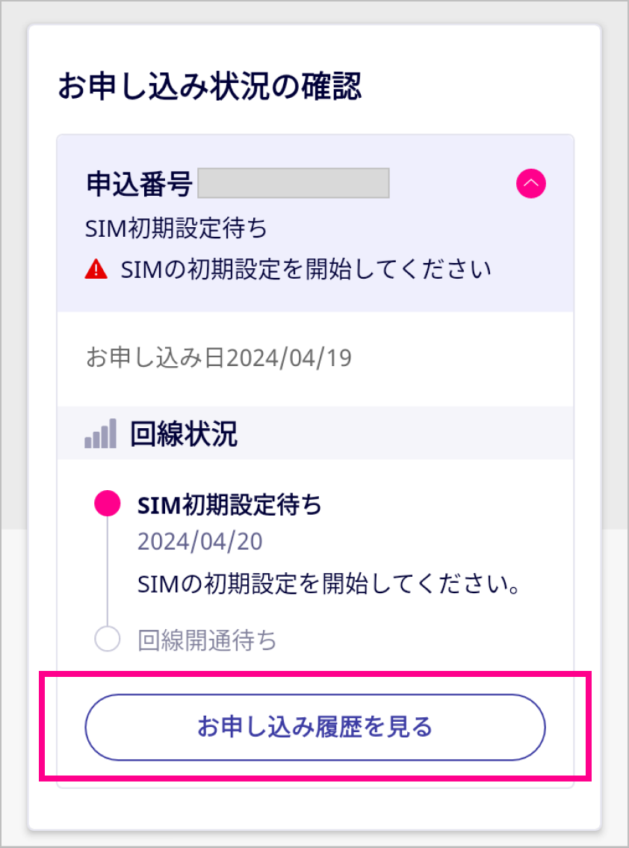The image size is (629, 848).
Task: Click the お申し込み状況の確認 heading
Action: (210, 87)
